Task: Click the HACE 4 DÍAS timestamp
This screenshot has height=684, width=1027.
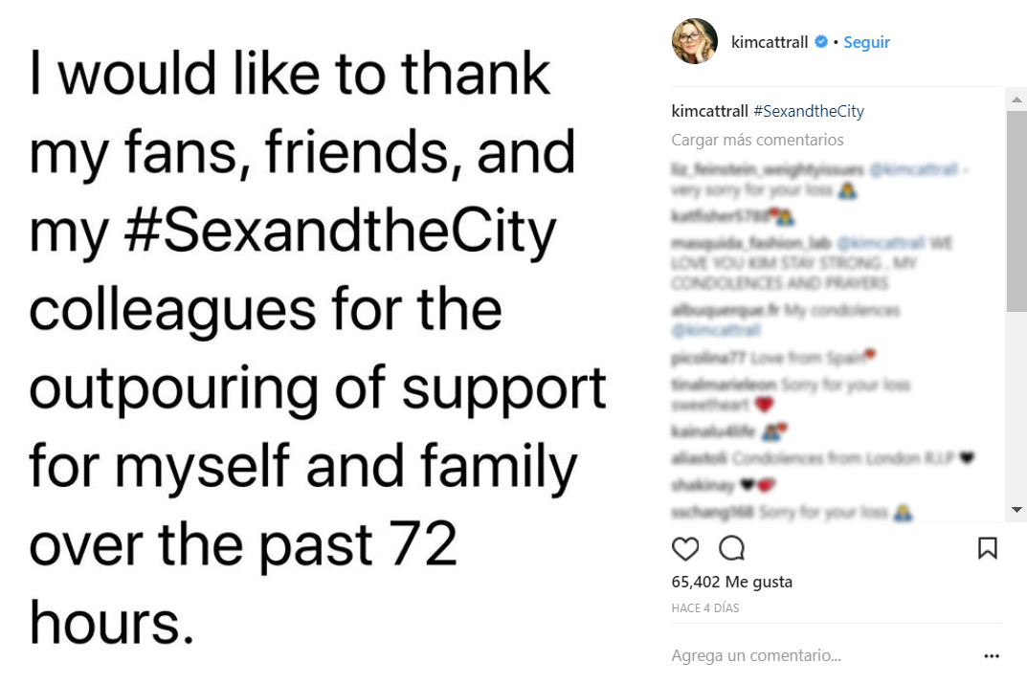Action: tap(704, 607)
